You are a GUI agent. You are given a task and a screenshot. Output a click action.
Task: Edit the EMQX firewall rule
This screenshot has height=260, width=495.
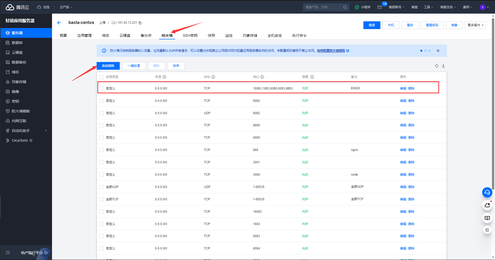click(403, 88)
